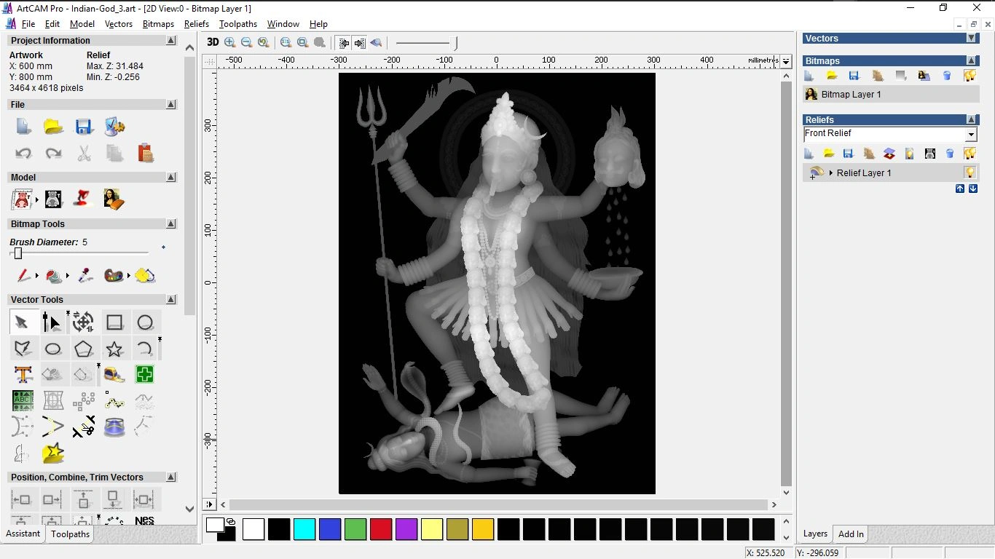
Task: Open the Colour Palette tool
Action: [115, 276]
